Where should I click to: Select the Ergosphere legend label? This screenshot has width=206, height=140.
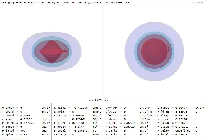pos(13,3)
